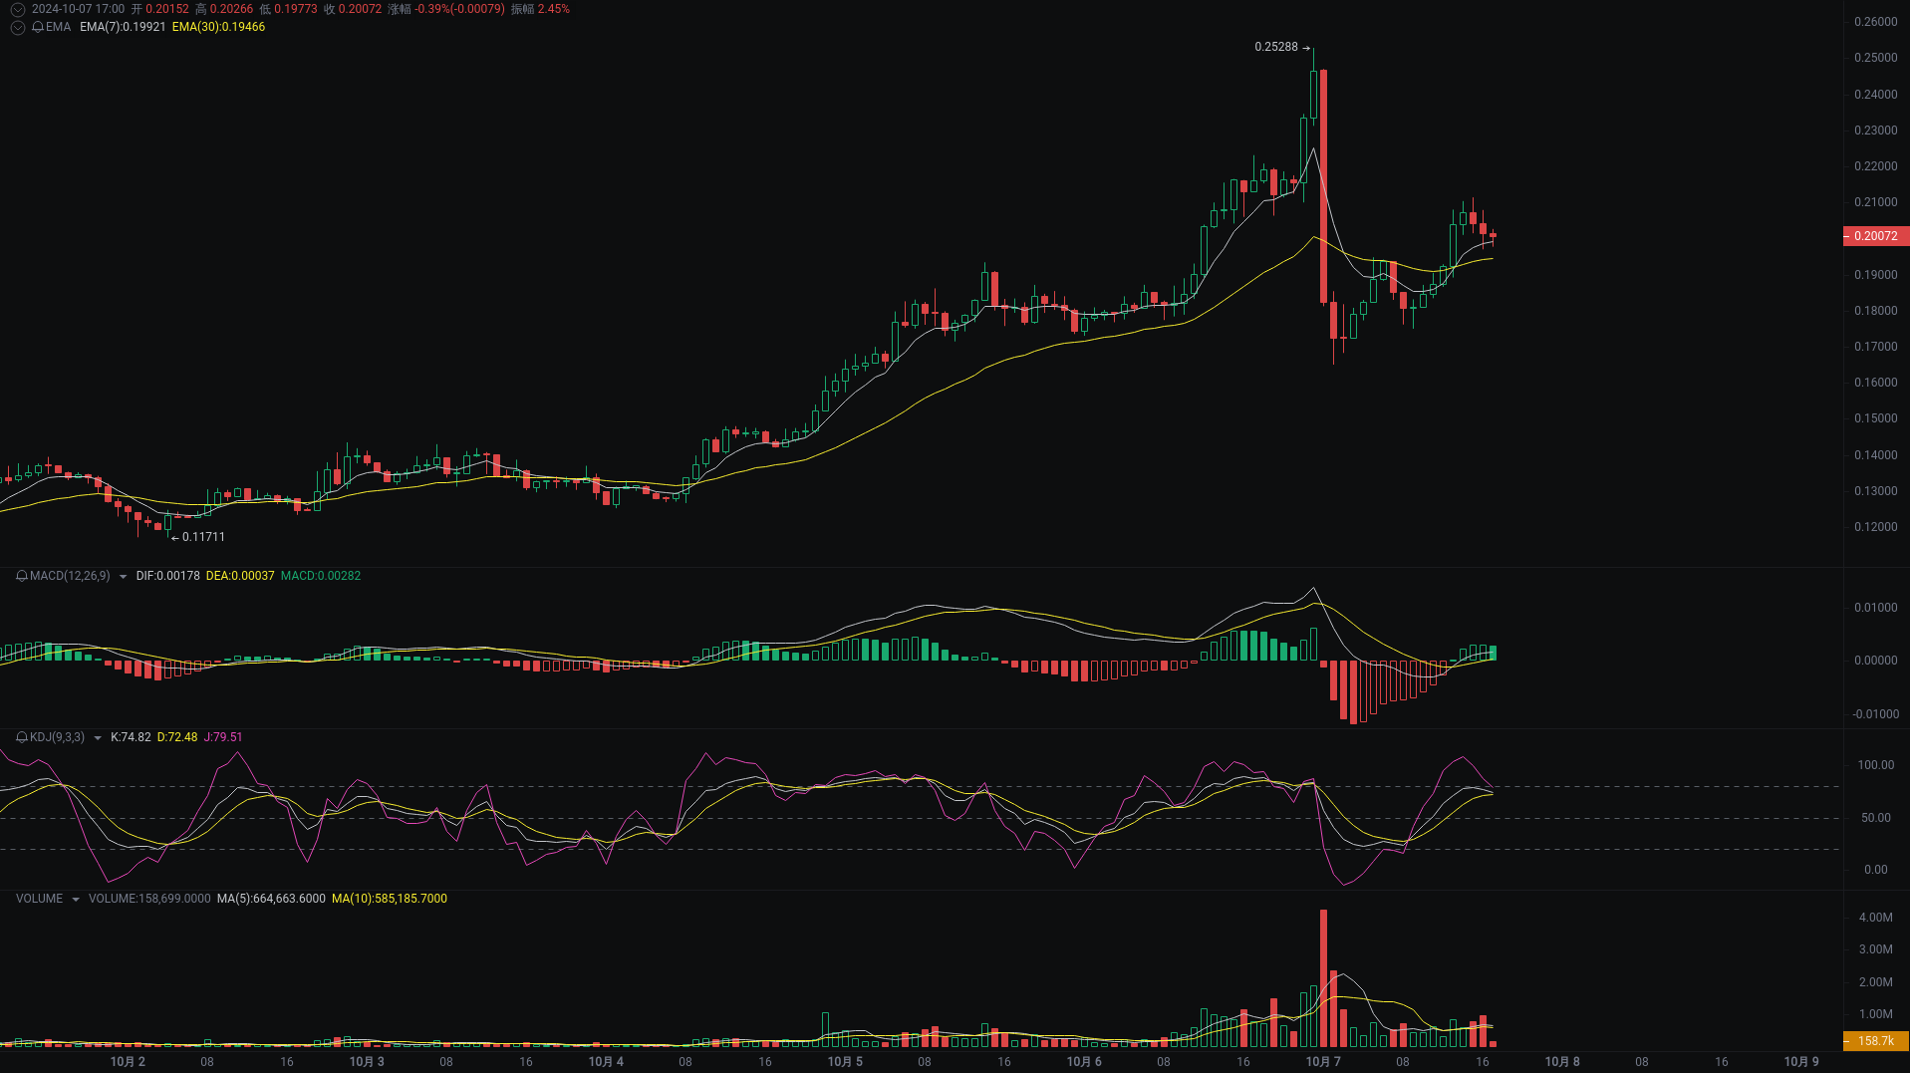Click the D:72.48 readout
The width and height of the screenshot is (1910, 1073).
[177, 737]
